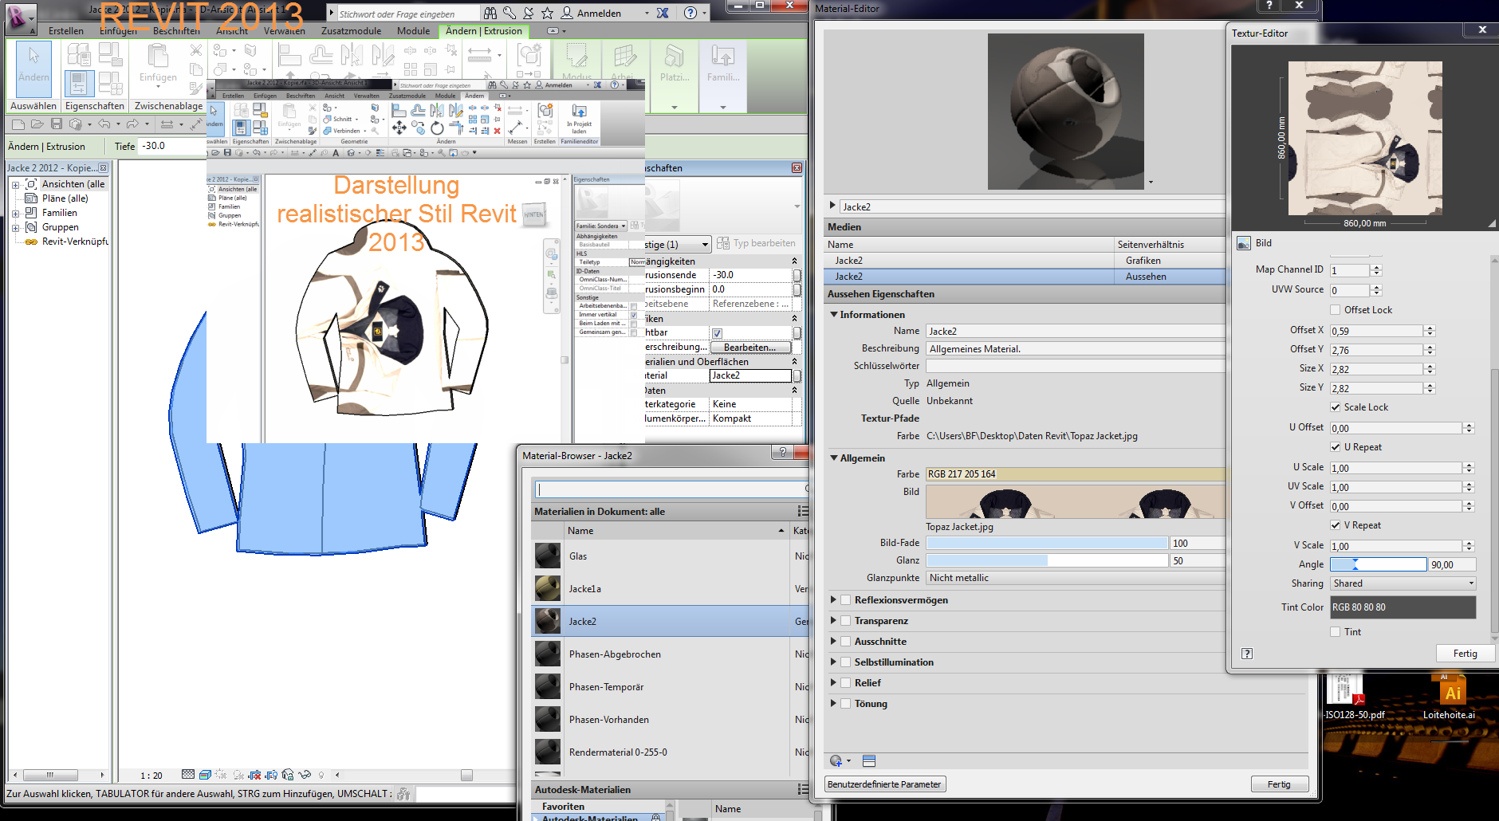Click the visual style cube icon in view bar
This screenshot has height=821, width=1499.
pyautogui.click(x=205, y=775)
